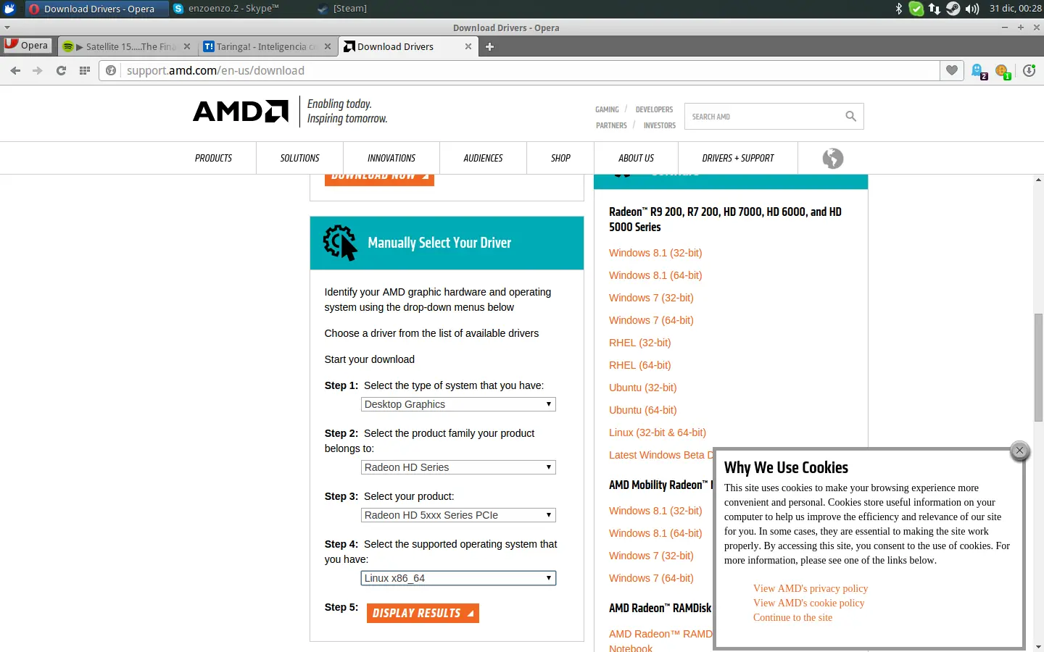Open the Desktop Graphics system type dropdown
1044x652 pixels.
point(458,404)
